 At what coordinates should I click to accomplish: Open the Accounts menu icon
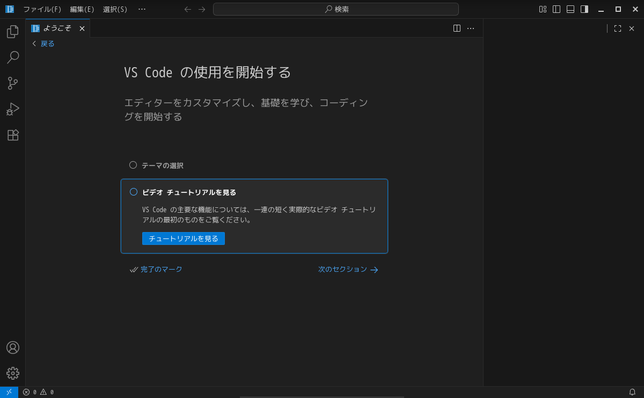click(13, 348)
